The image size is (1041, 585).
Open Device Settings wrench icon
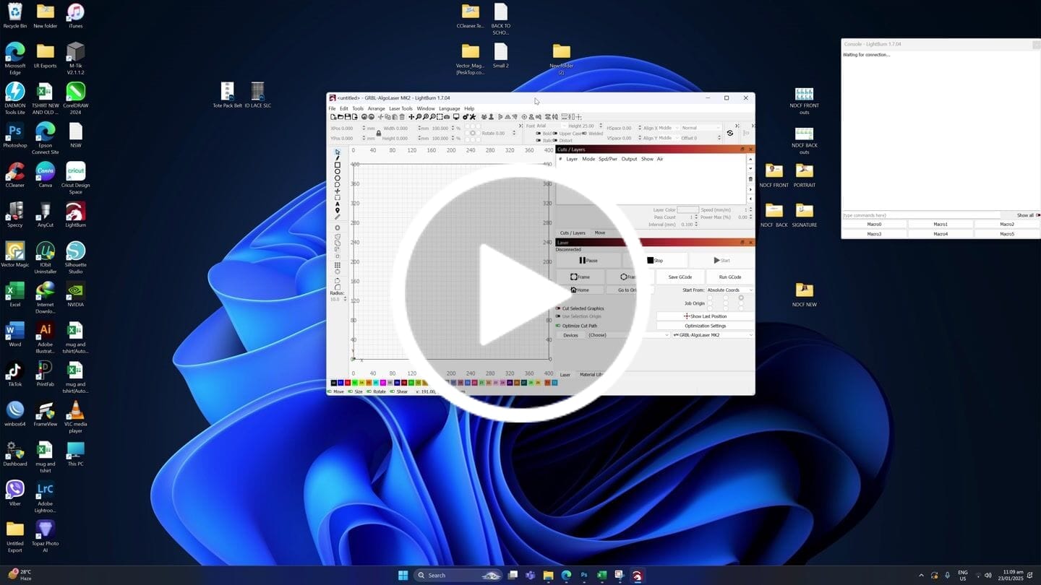coord(473,117)
